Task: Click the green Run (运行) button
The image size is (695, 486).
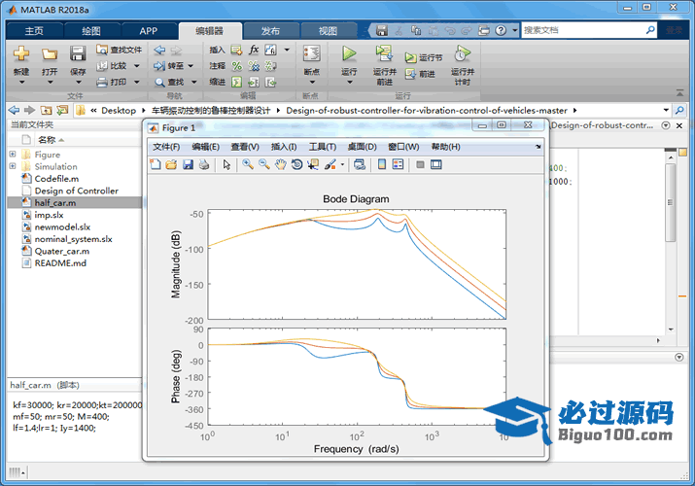Action: (x=349, y=54)
